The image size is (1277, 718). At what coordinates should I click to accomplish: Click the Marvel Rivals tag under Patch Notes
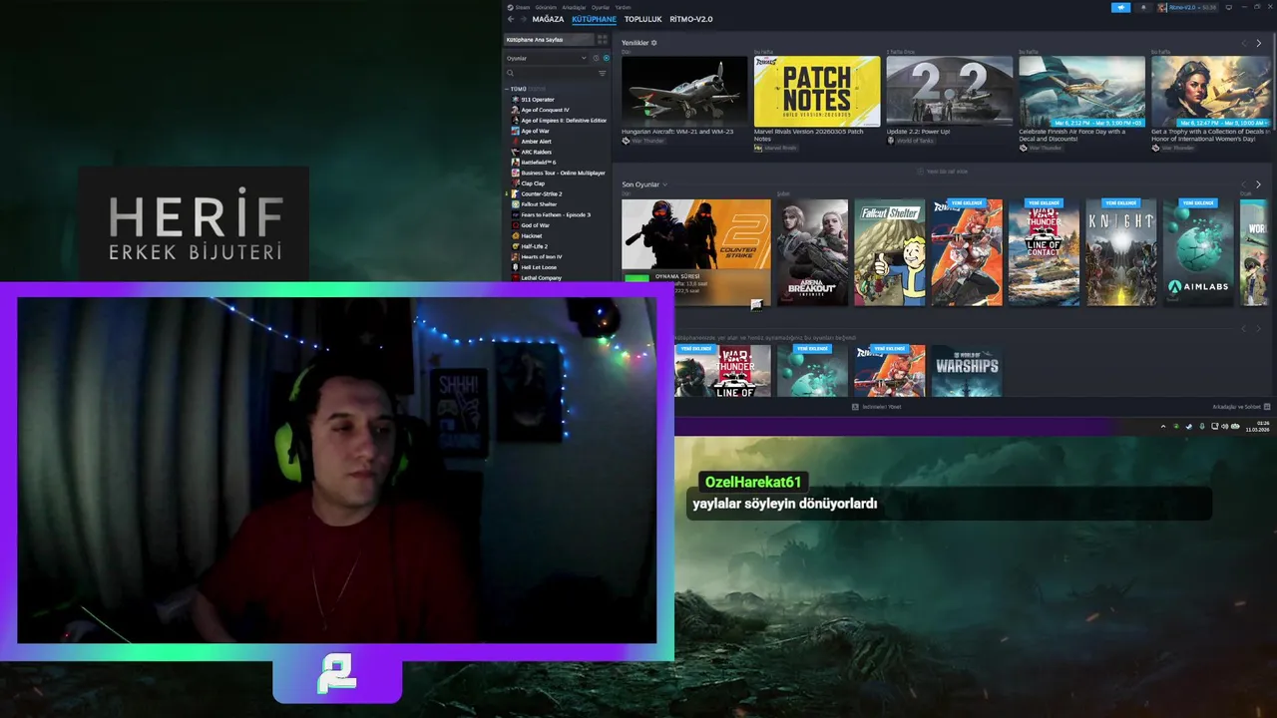pyautogui.click(x=775, y=148)
